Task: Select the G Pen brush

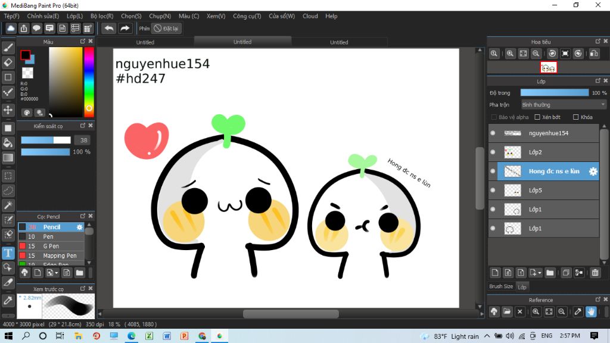Action: tap(51, 246)
